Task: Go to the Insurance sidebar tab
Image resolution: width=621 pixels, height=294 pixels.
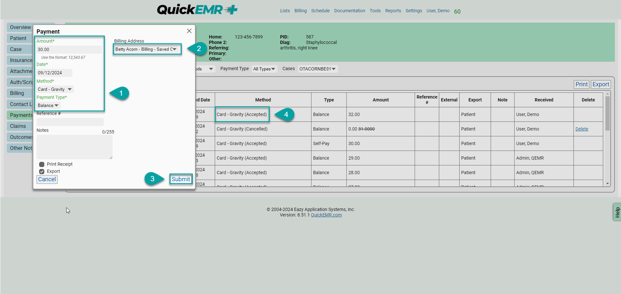Action: pyautogui.click(x=20, y=60)
